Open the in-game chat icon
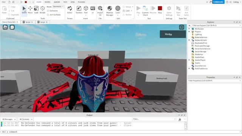The image size is (242, 136). (12, 27)
